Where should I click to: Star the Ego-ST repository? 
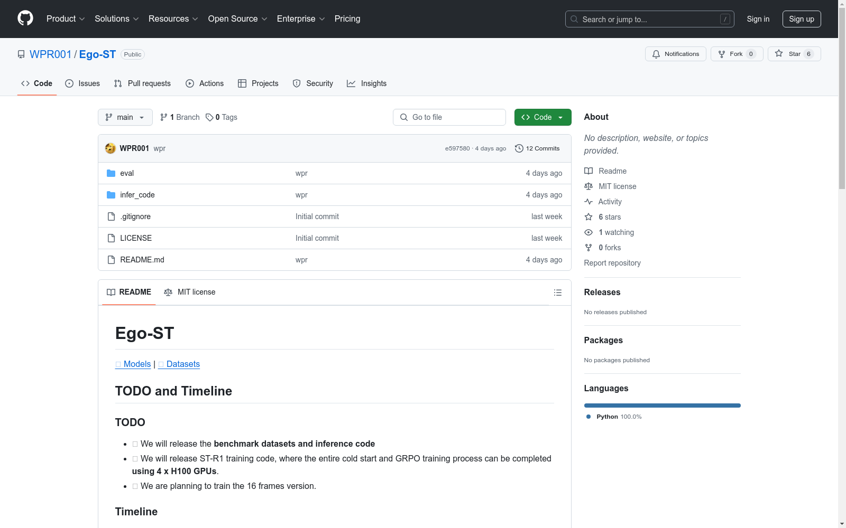pyautogui.click(x=794, y=54)
